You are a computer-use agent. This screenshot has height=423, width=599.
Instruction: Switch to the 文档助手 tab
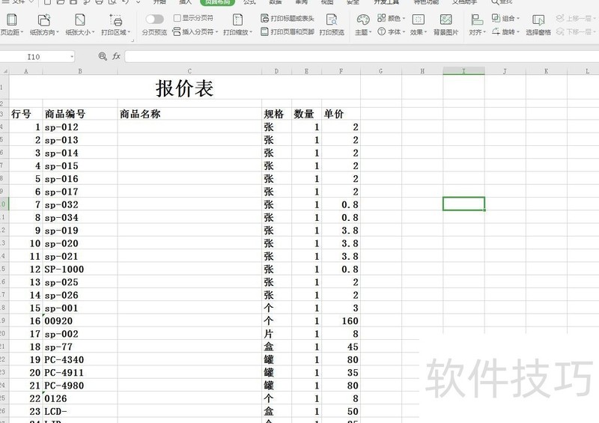click(x=464, y=2)
